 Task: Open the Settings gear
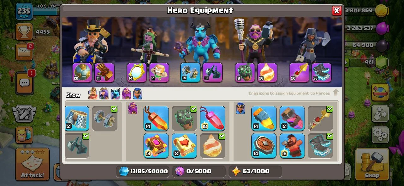point(380,135)
